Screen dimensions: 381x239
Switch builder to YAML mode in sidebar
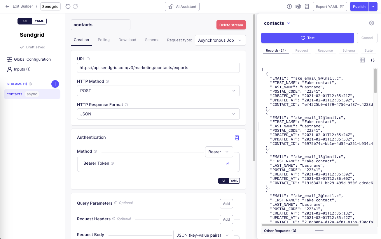pos(39,21)
